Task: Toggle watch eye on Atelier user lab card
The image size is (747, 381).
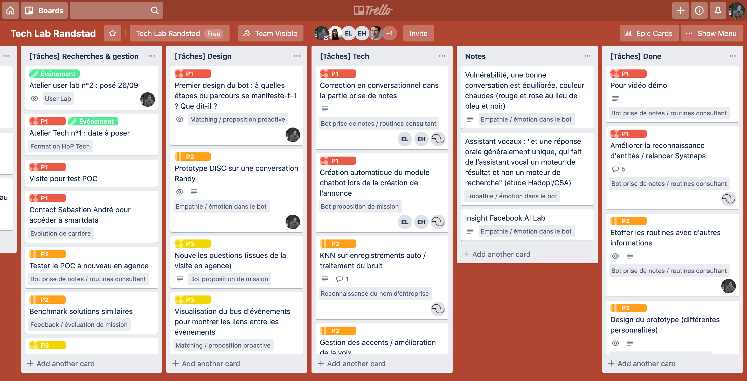Action: point(34,98)
